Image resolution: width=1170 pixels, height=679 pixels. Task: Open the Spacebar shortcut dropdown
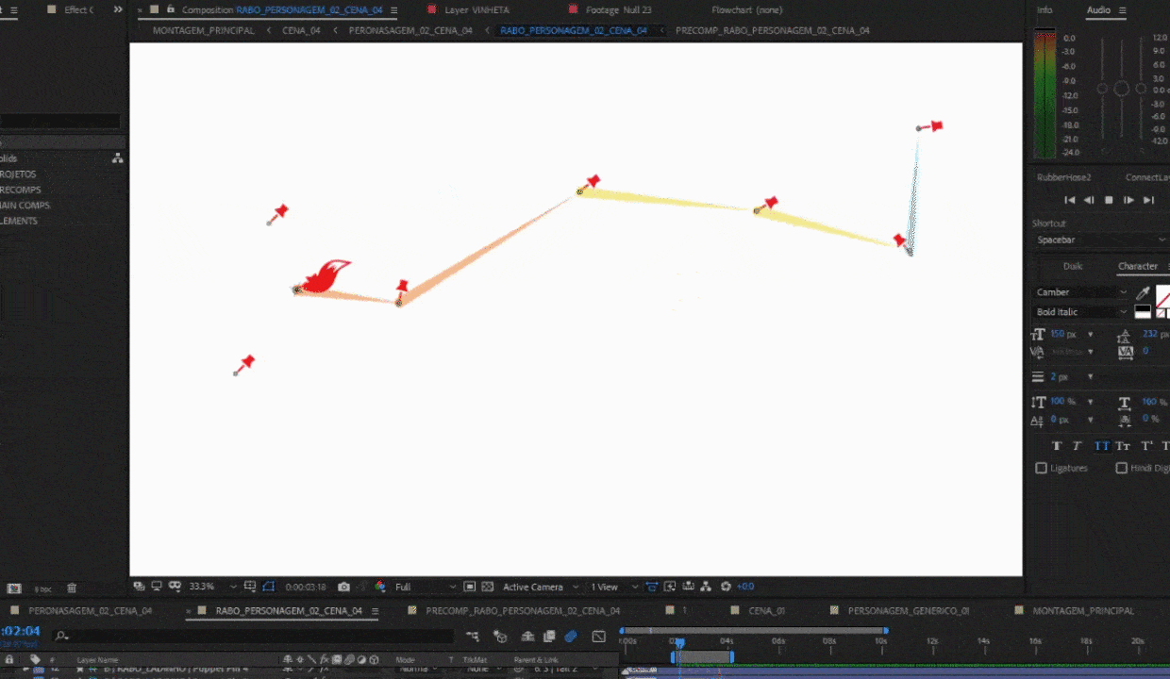1100,240
